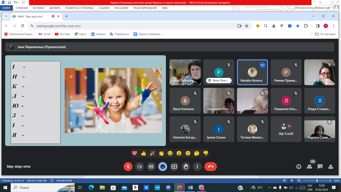Viewport: 341px width, 192px height.
Task: Open Word ВСТАВКА ribbon tab
Action: [39, 8]
